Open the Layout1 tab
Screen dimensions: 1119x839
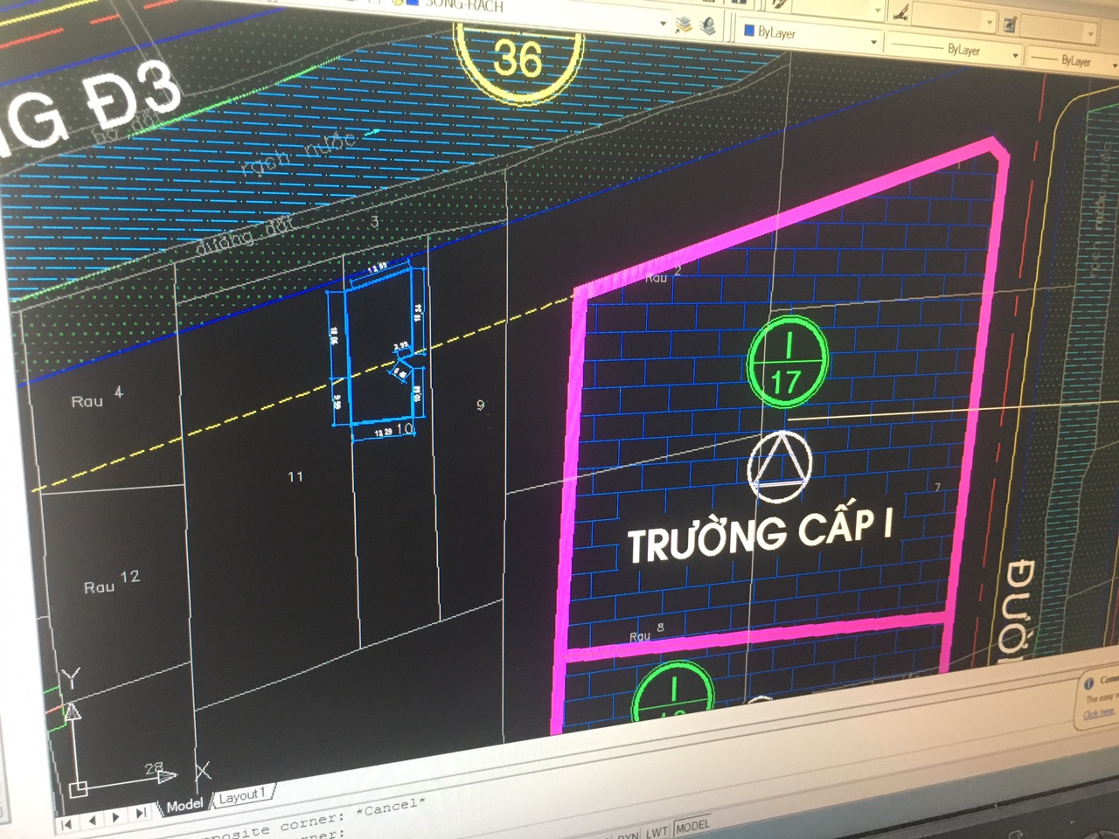click(242, 796)
